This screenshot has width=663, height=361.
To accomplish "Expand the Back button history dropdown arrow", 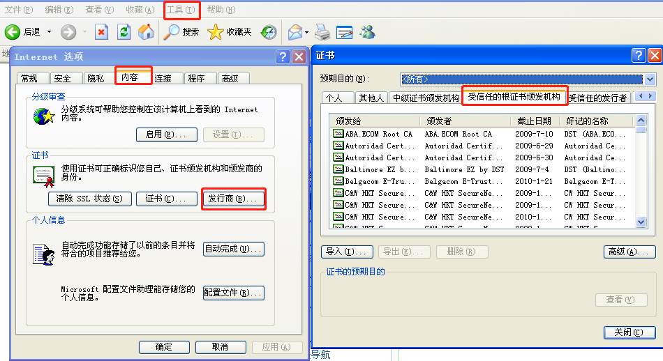I will [49, 32].
